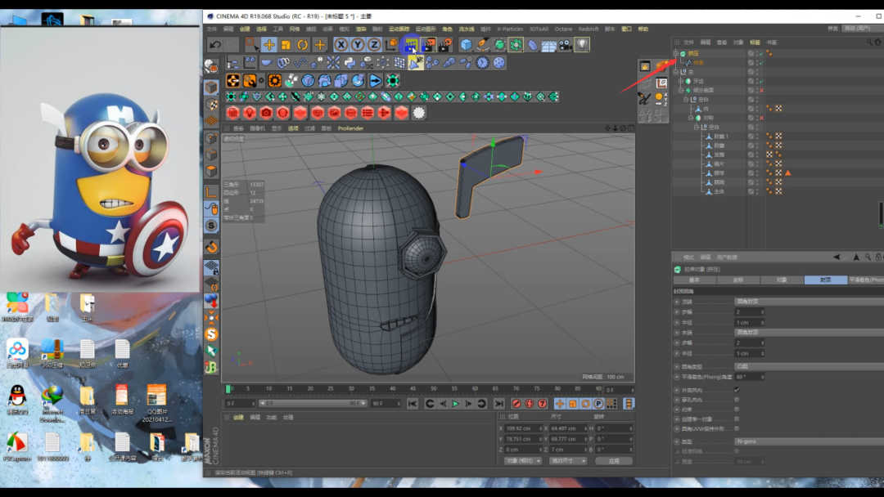Open the Redshift menu
This screenshot has height=497, width=884.
tap(588, 29)
